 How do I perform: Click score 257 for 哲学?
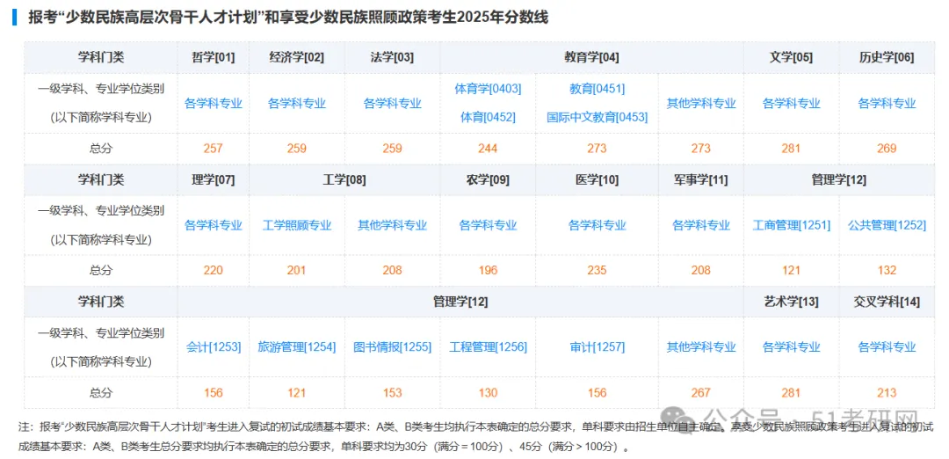point(213,149)
